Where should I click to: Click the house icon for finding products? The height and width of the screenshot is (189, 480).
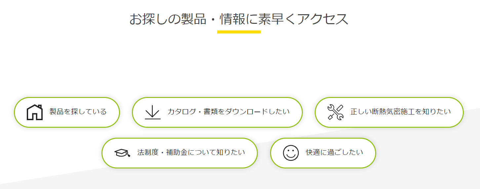(x=34, y=112)
